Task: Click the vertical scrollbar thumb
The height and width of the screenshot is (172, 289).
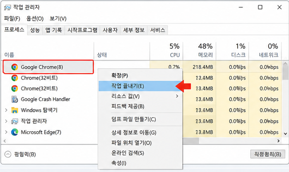Action: click(285, 73)
